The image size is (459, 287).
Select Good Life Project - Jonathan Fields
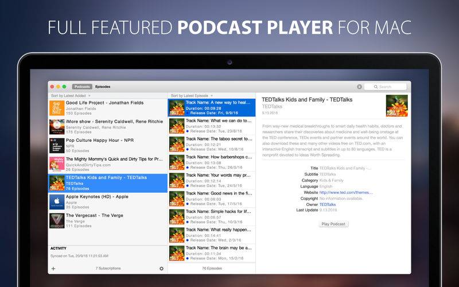[108, 108]
